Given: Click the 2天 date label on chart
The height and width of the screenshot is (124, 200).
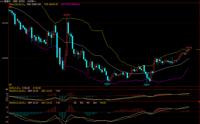Looking at the screenshot, I should click(10, 85).
